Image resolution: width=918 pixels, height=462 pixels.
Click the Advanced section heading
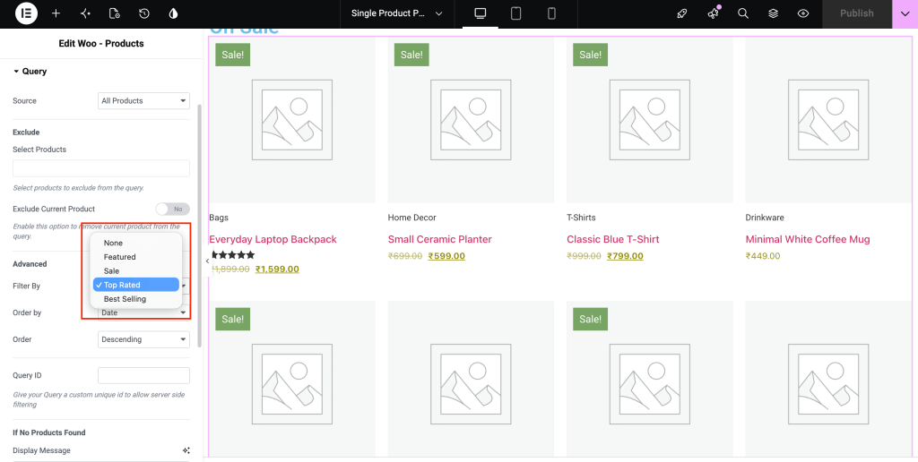click(x=30, y=264)
